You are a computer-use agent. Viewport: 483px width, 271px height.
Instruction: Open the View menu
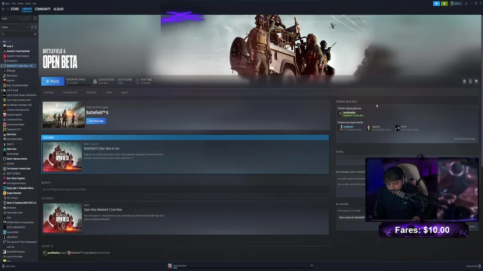tap(14, 3)
